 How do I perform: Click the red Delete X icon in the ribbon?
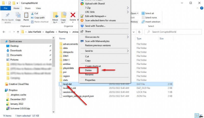tap(73, 15)
